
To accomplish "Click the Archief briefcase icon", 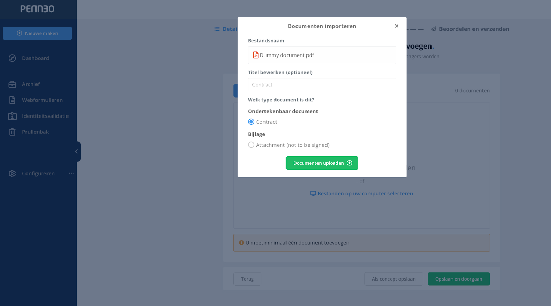I will (x=12, y=84).
